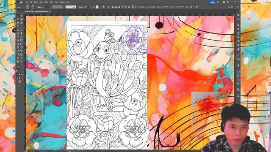
Task: Select the Shaper tool
Action: click(18, 33)
